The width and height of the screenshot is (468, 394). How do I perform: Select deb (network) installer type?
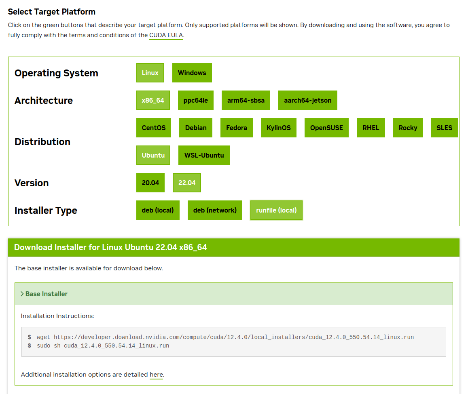(215, 210)
